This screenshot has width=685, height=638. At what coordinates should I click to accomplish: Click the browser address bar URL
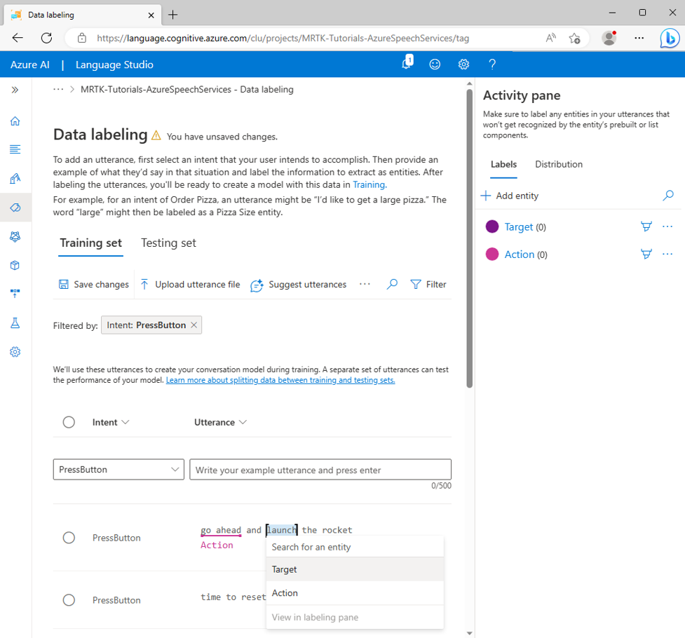tap(283, 38)
